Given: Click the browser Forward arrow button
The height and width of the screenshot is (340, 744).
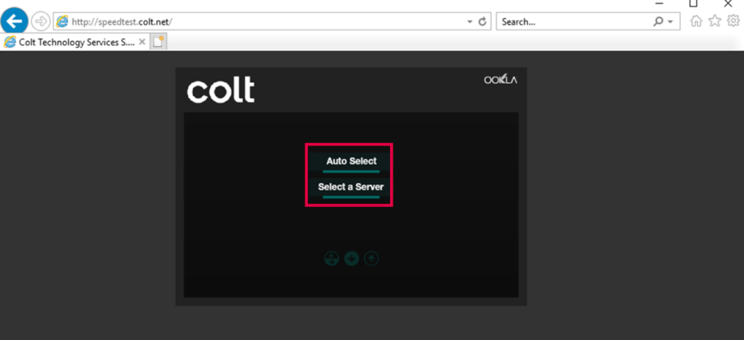Looking at the screenshot, I should [x=41, y=21].
